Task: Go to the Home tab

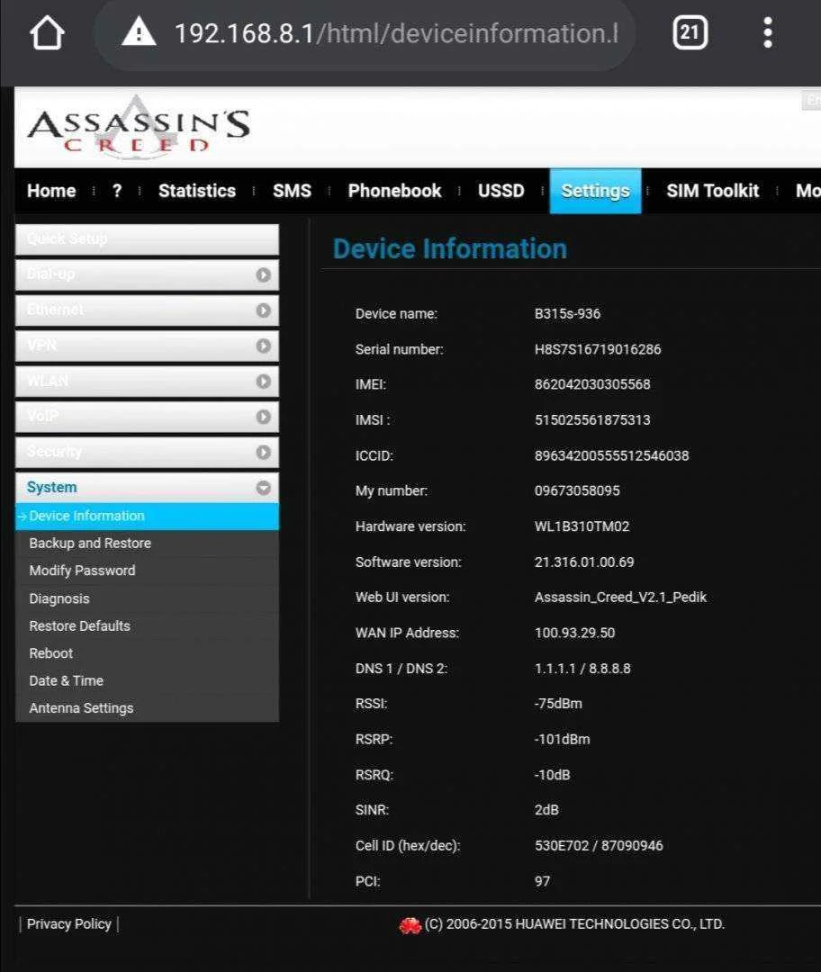Action: pos(51,190)
